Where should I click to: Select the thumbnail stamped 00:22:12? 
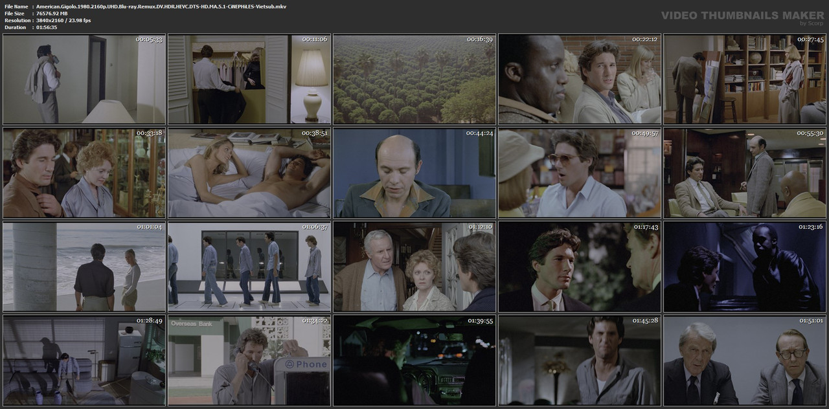point(580,79)
